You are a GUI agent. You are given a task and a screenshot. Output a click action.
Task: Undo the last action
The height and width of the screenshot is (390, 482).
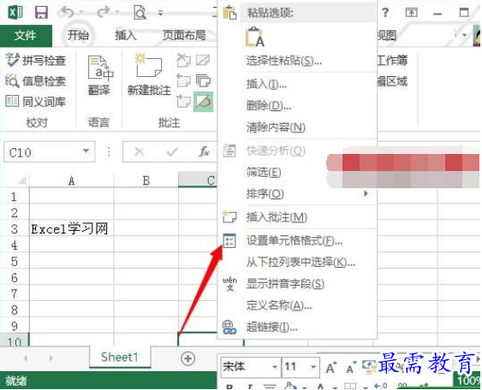click(x=68, y=12)
